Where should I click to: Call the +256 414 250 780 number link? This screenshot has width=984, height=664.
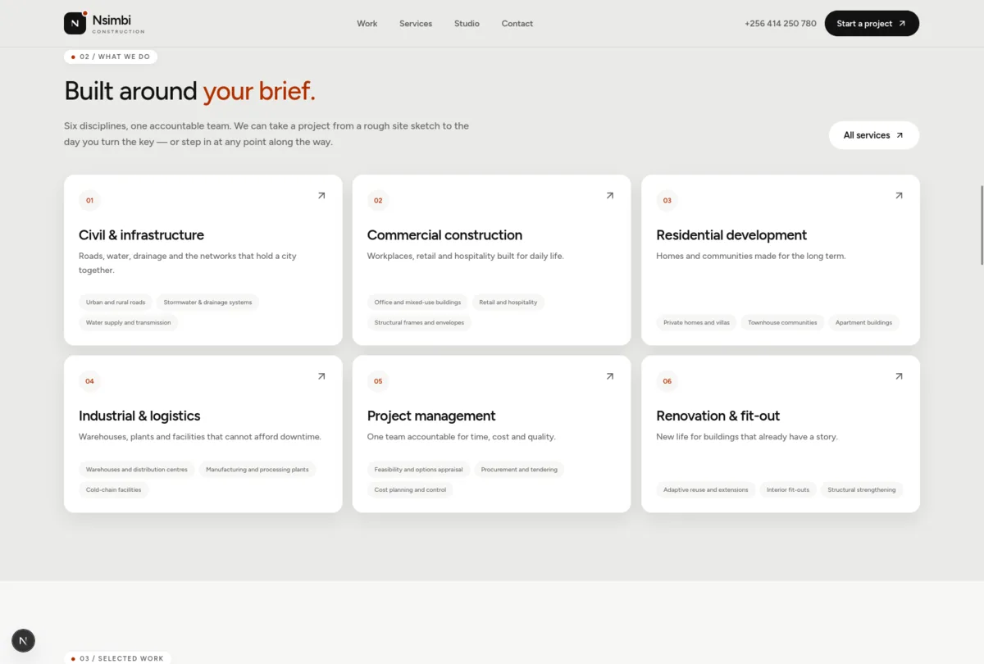point(781,24)
